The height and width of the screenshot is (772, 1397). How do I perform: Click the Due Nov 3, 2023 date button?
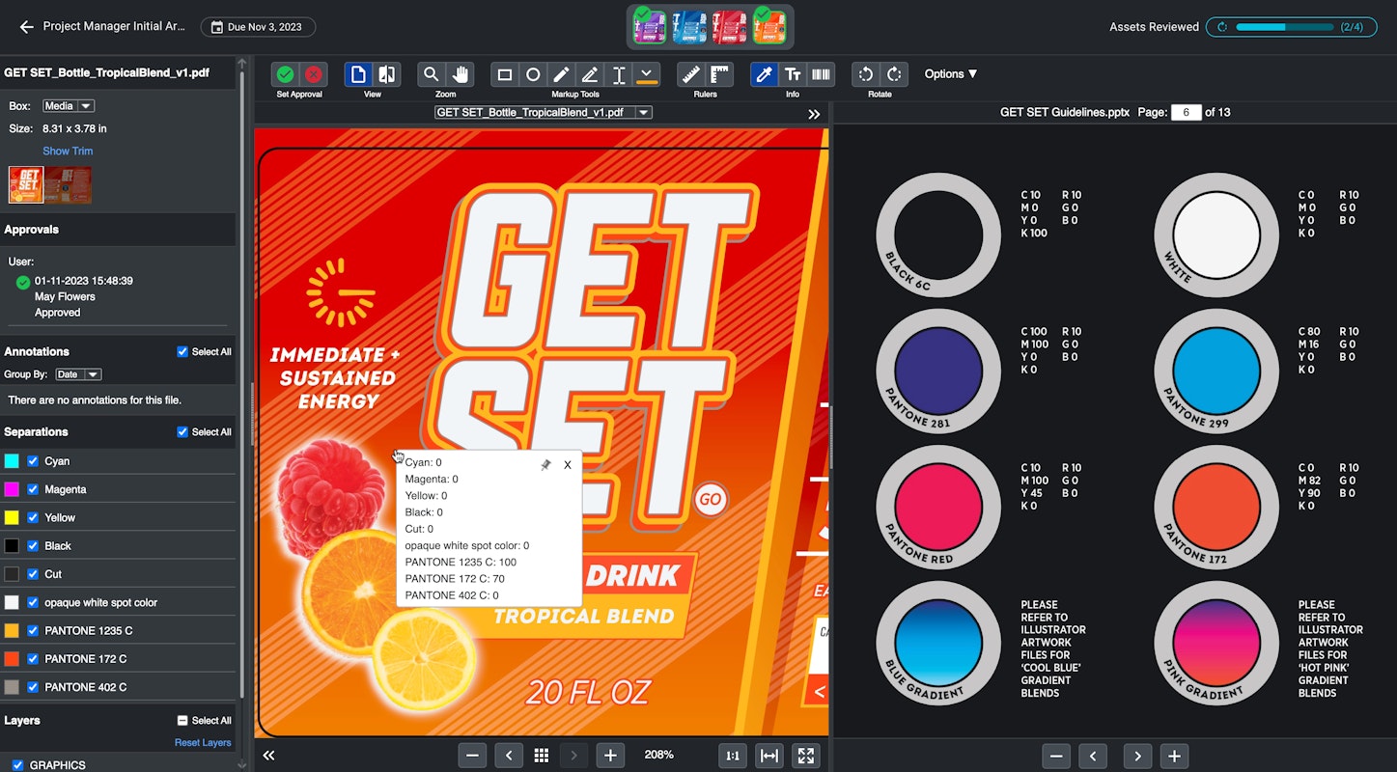[x=258, y=27]
